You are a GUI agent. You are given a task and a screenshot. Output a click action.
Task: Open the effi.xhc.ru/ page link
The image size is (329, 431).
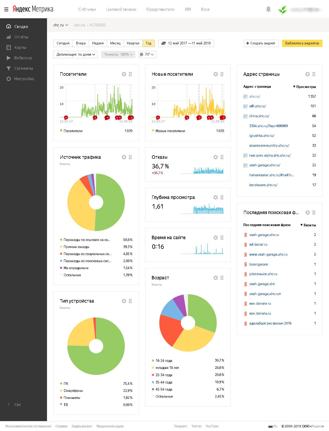tap(257, 106)
